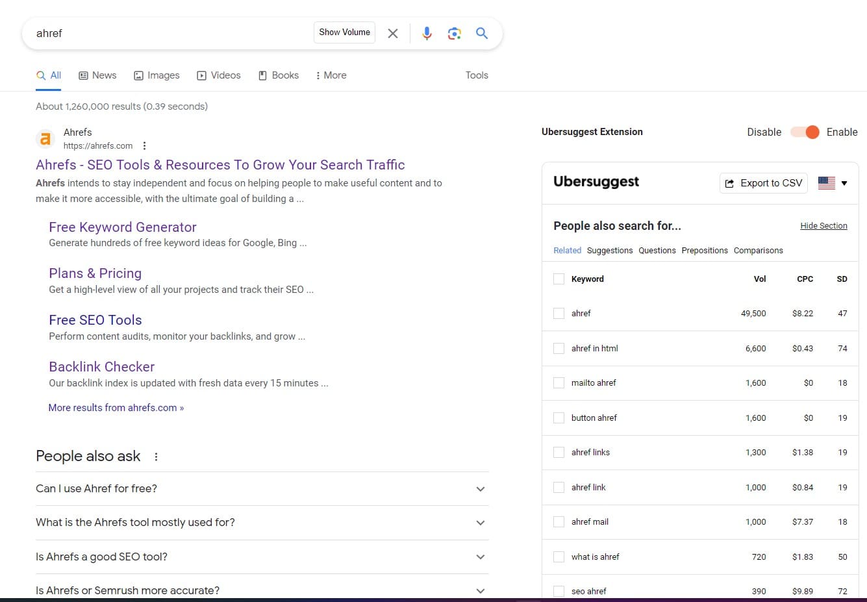The height and width of the screenshot is (602, 867).
Task: Switch to the Images results tab
Action: click(x=157, y=75)
